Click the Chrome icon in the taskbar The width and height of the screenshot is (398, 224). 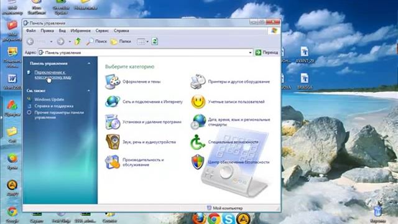(214, 218)
